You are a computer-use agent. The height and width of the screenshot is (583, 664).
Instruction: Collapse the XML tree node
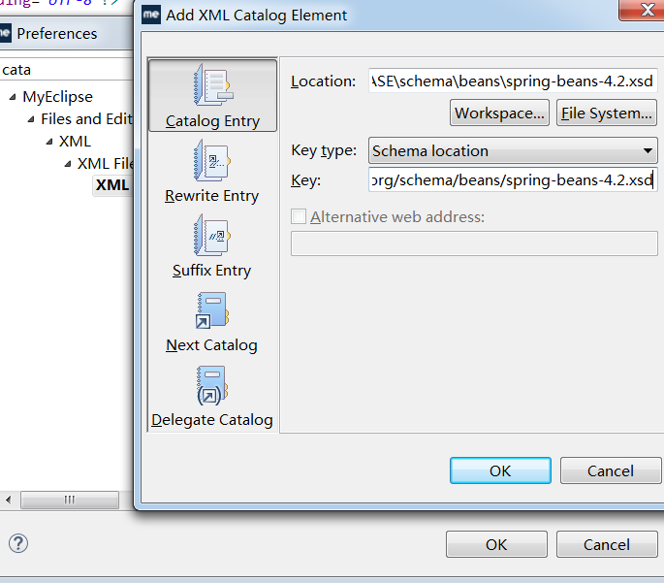click(49, 142)
